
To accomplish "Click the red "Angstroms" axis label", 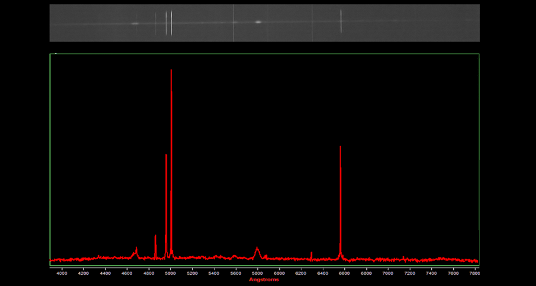I will (263, 279).
